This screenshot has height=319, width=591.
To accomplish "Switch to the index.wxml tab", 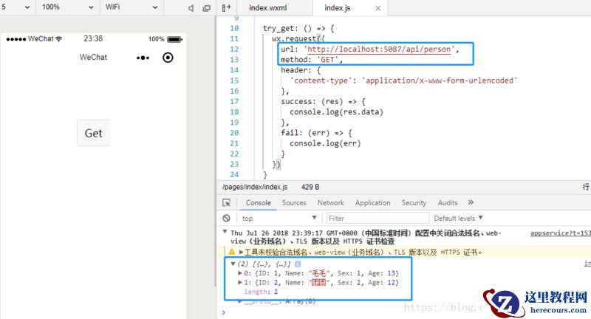I will pyautogui.click(x=268, y=7).
